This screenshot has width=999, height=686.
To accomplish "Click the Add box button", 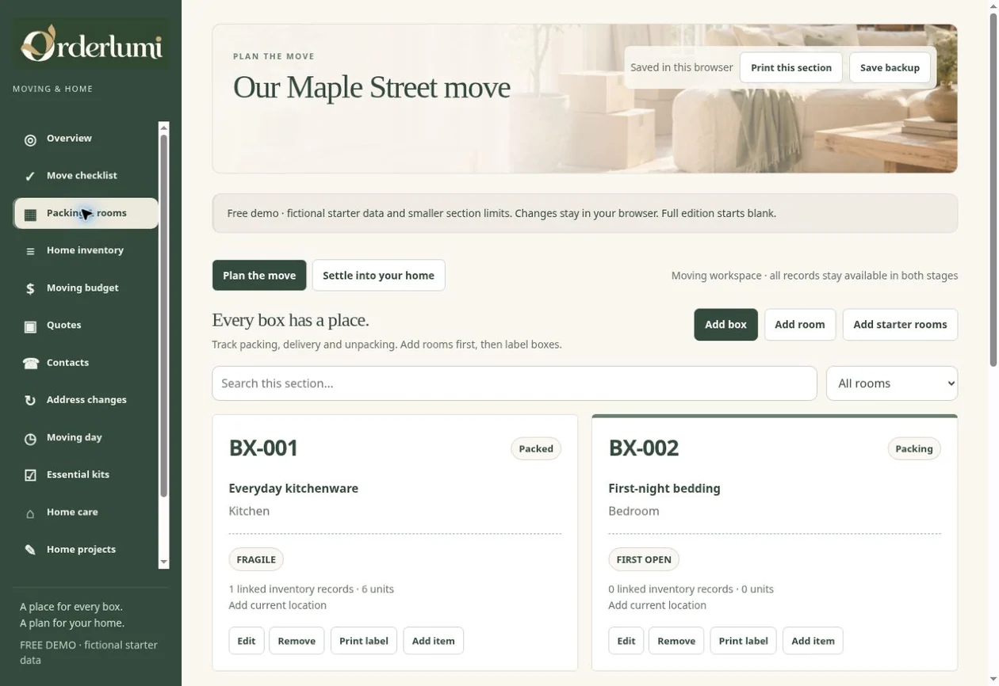I will [725, 325].
